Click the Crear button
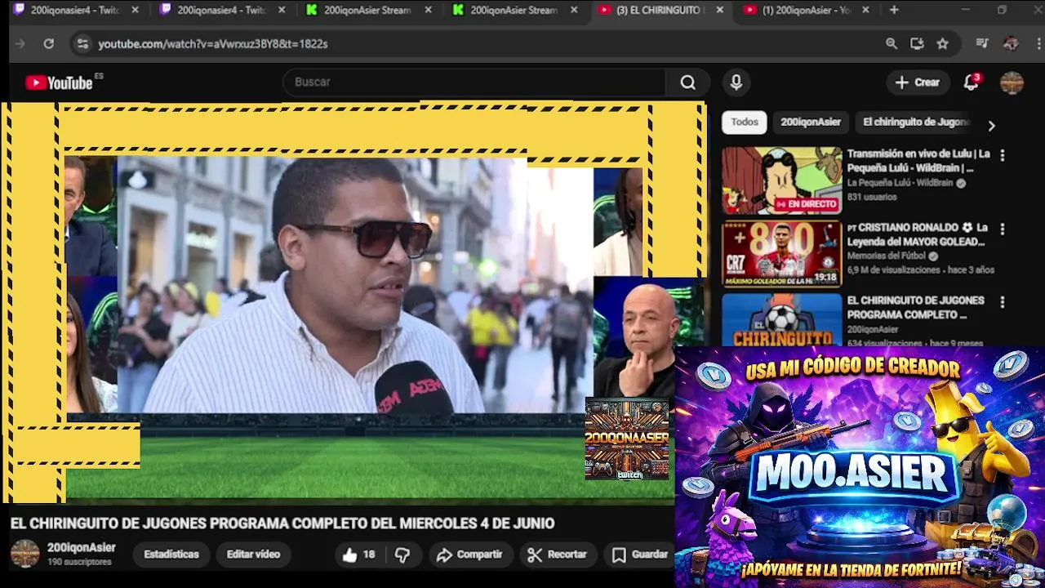Image resolution: width=1045 pixels, height=588 pixels. tap(918, 82)
